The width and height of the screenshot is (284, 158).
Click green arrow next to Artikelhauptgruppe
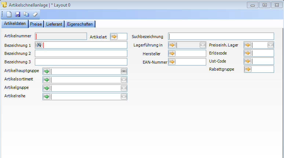coord(47,71)
